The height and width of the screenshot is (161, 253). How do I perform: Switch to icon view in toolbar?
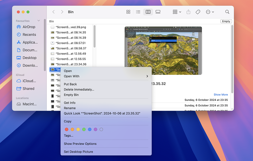[x=128, y=12]
